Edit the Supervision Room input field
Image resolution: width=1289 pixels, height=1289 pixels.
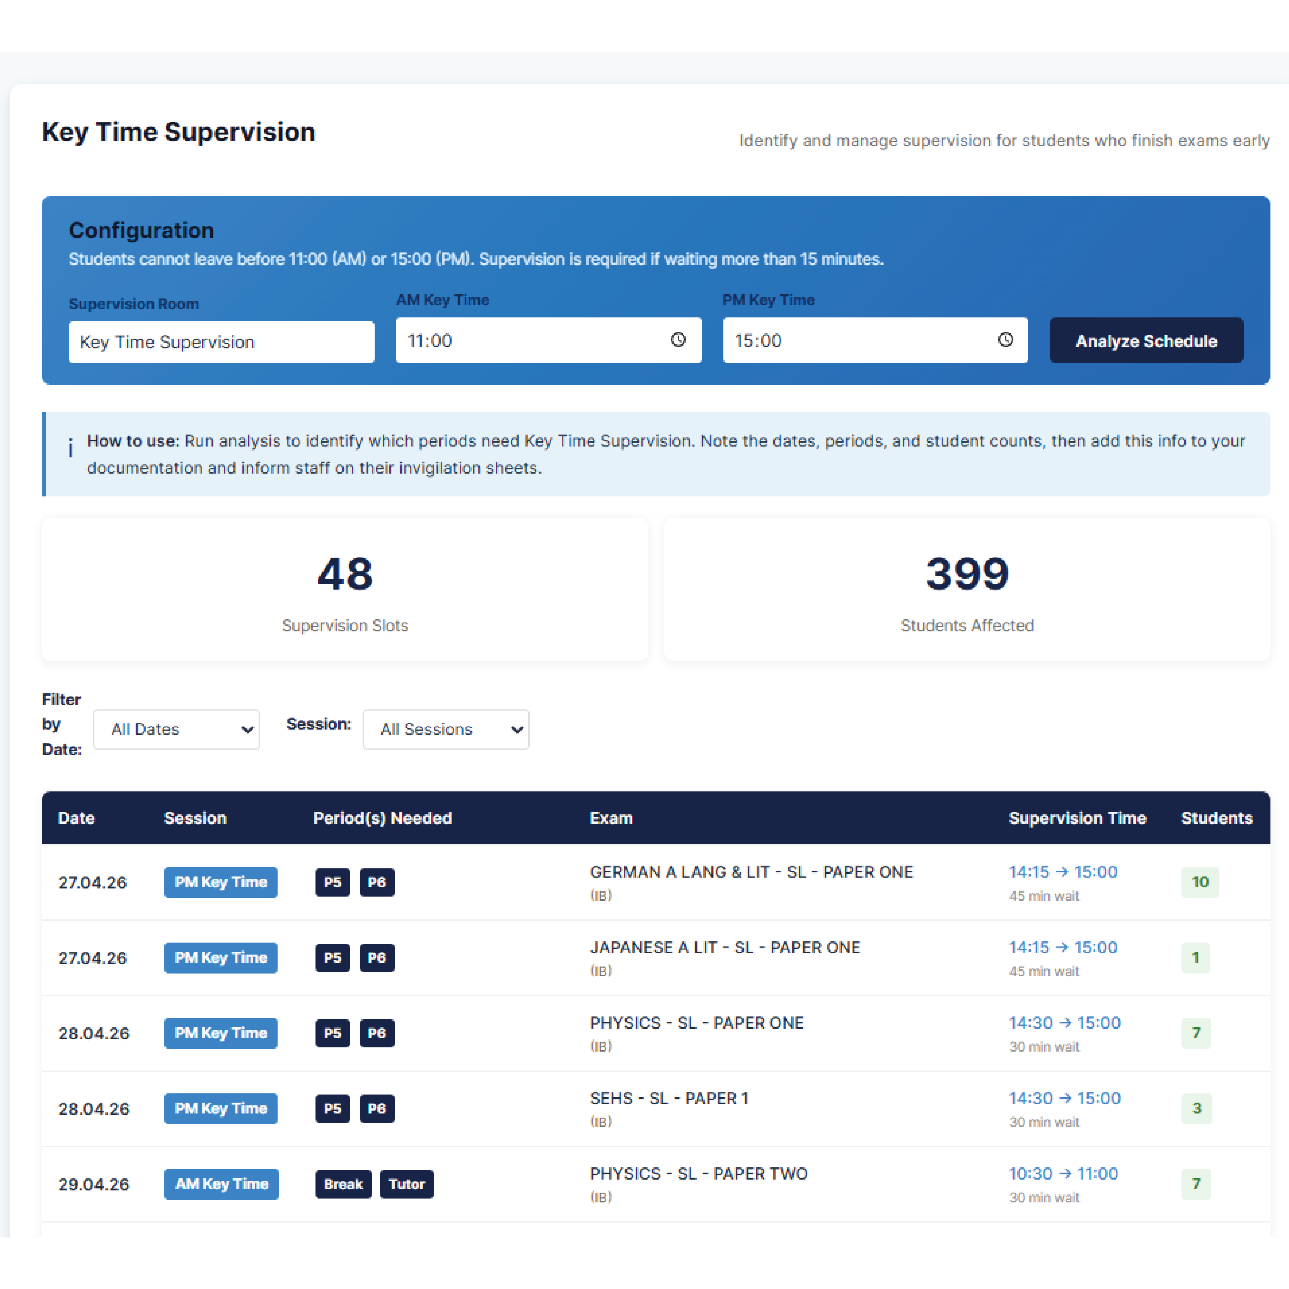(222, 342)
